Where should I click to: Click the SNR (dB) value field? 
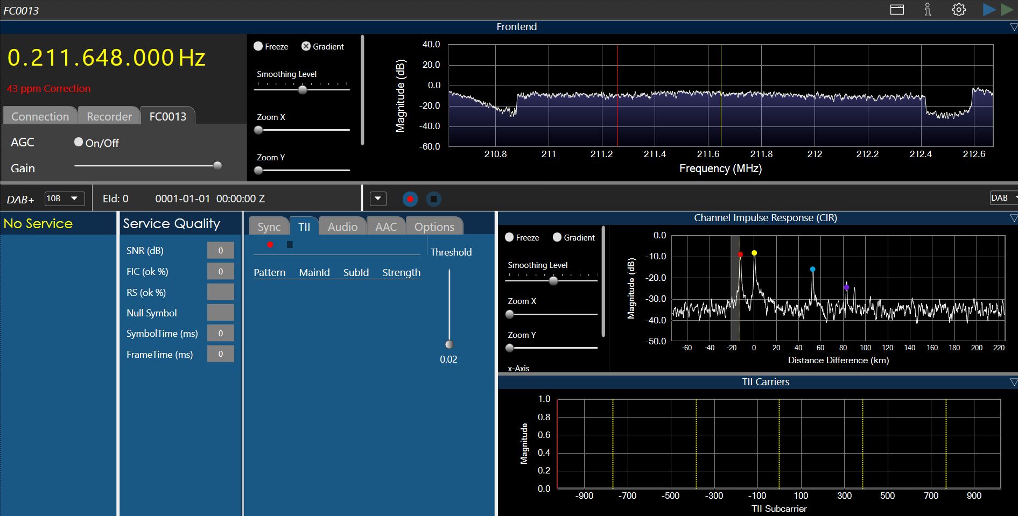click(x=220, y=251)
